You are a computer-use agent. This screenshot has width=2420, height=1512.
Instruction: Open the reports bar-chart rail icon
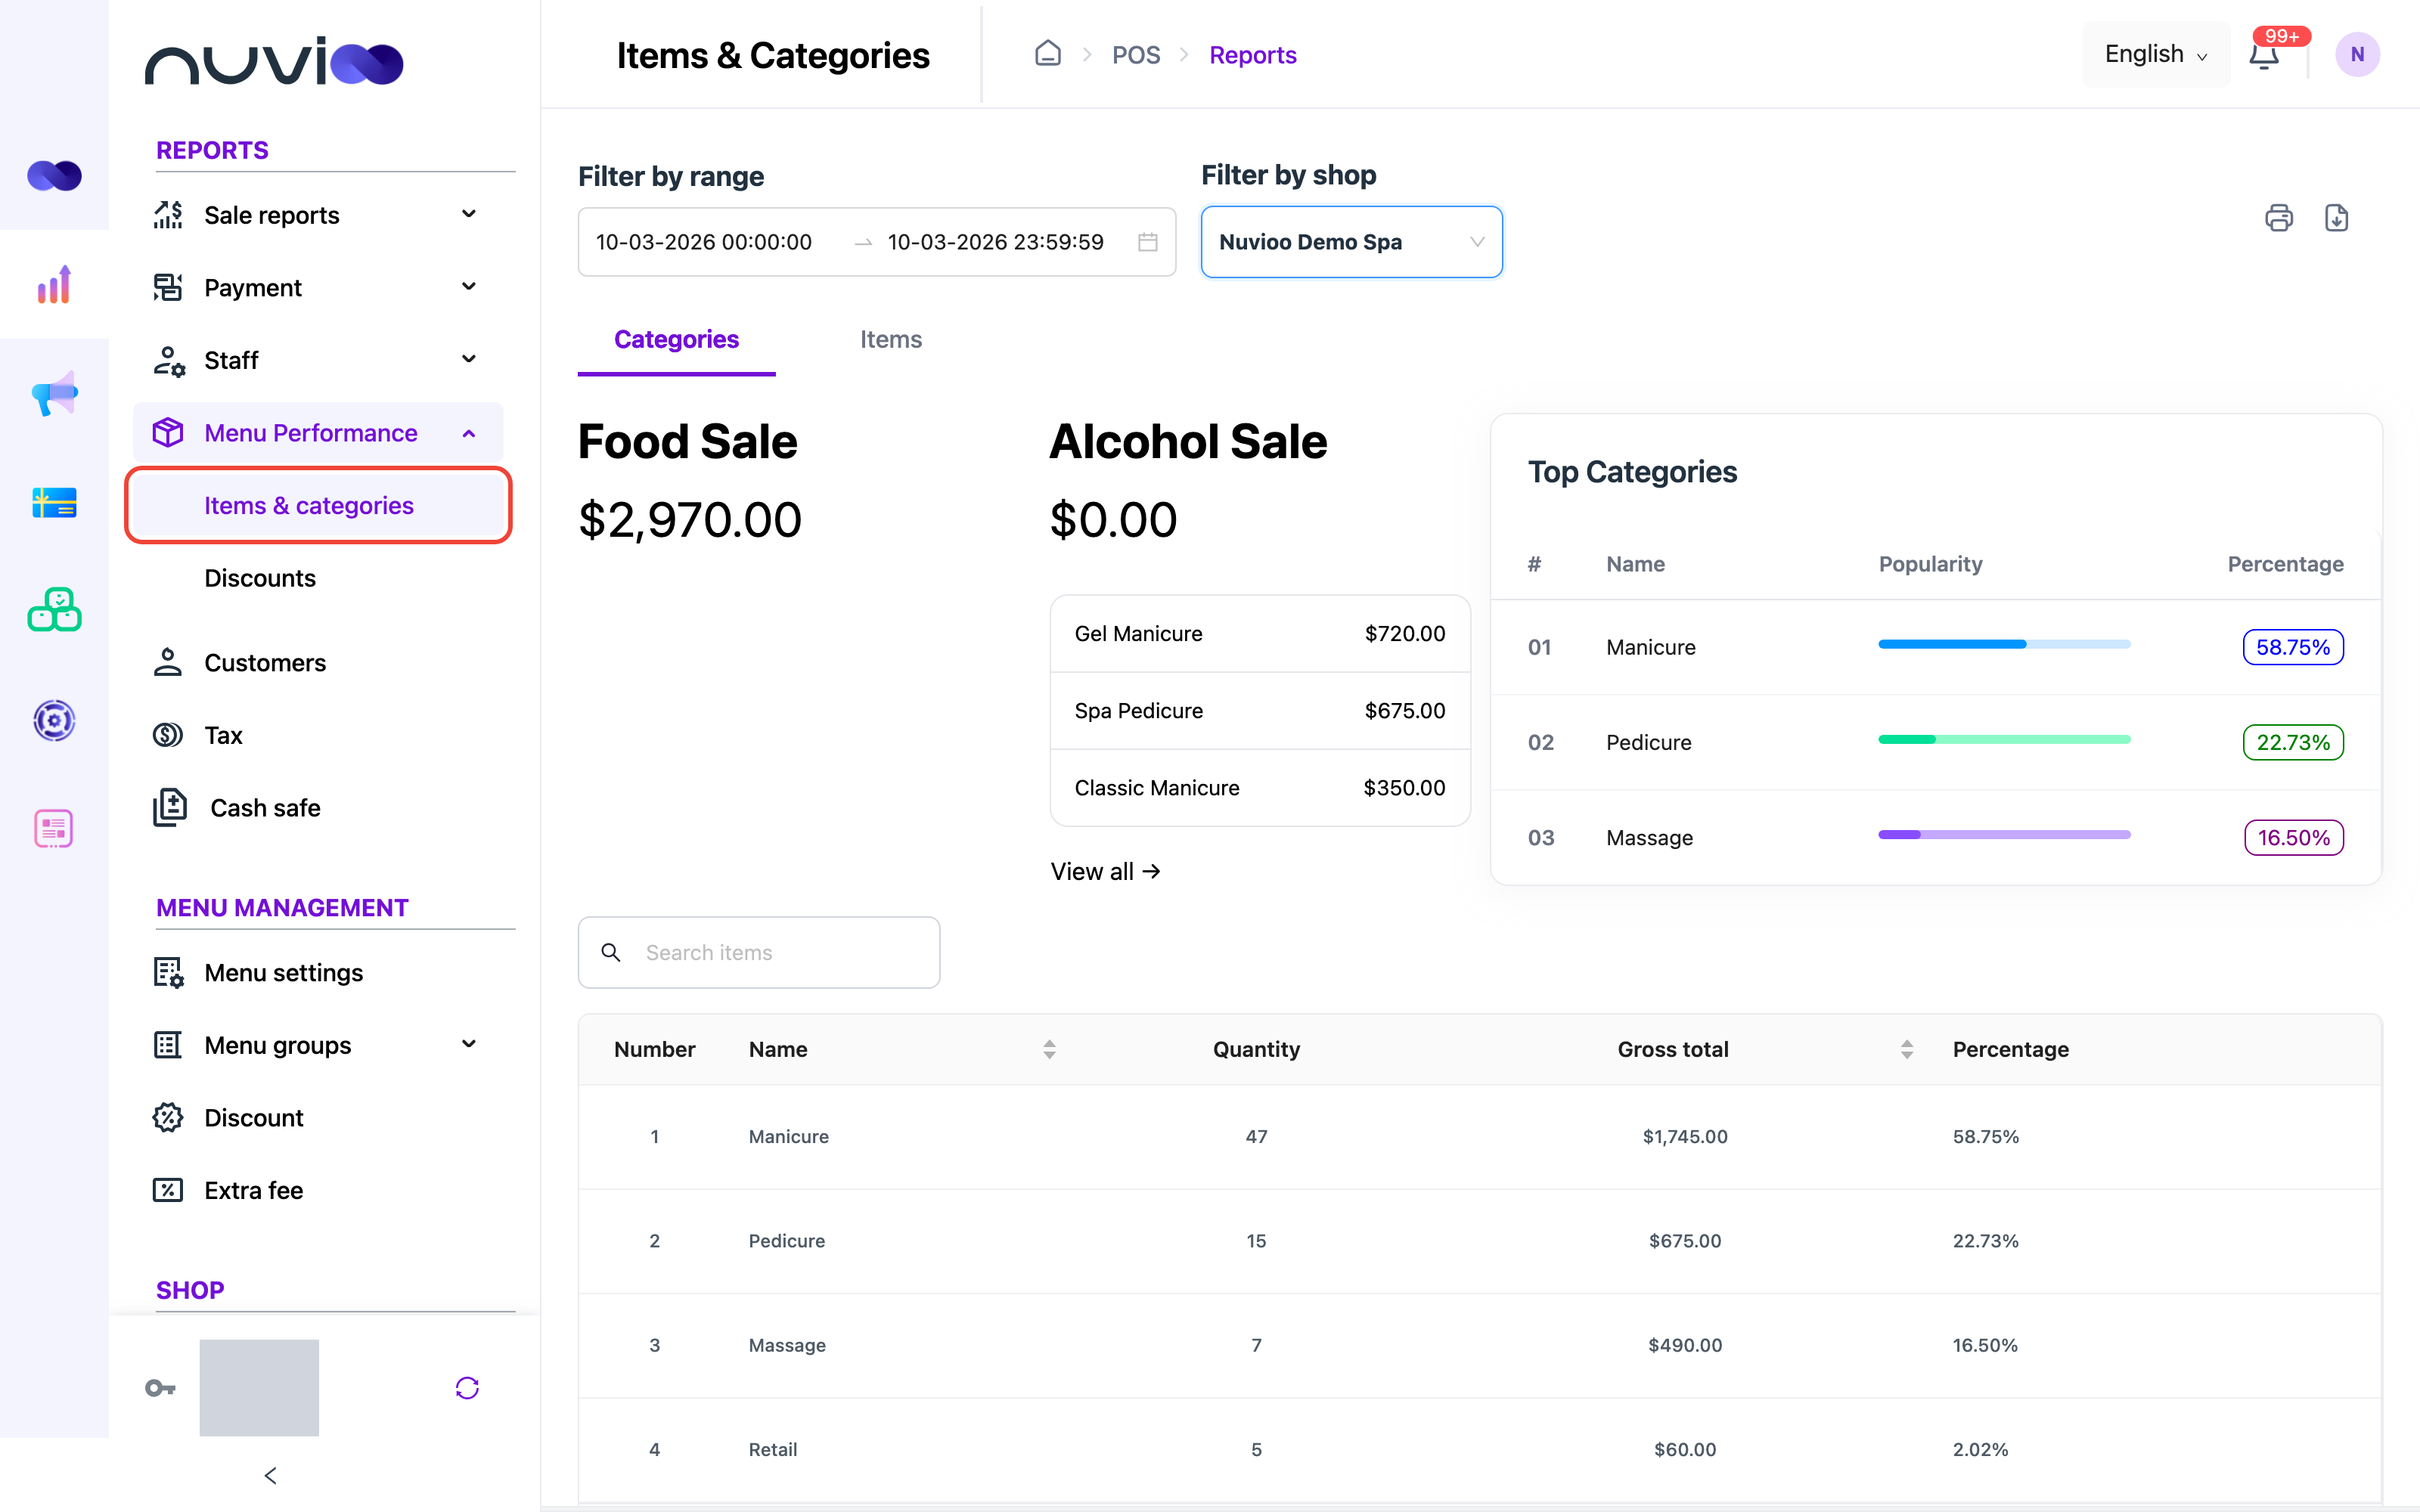(54, 284)
